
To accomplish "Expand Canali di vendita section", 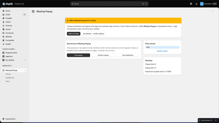I will pyautogui.click(x=9, y=49).
